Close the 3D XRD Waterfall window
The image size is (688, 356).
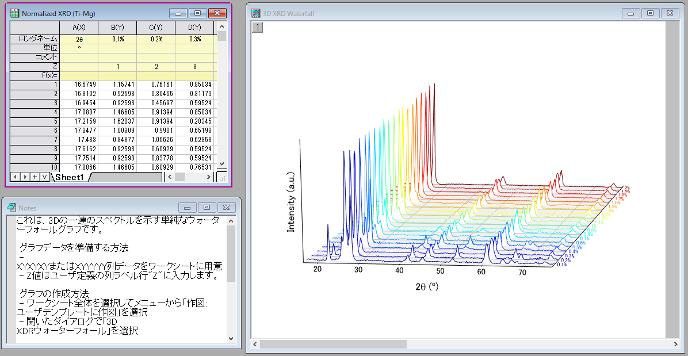pyautogui.click(x=670, y=14)
